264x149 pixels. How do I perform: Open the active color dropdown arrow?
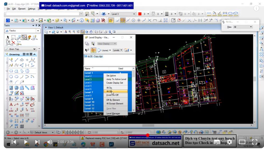(148, 14)
